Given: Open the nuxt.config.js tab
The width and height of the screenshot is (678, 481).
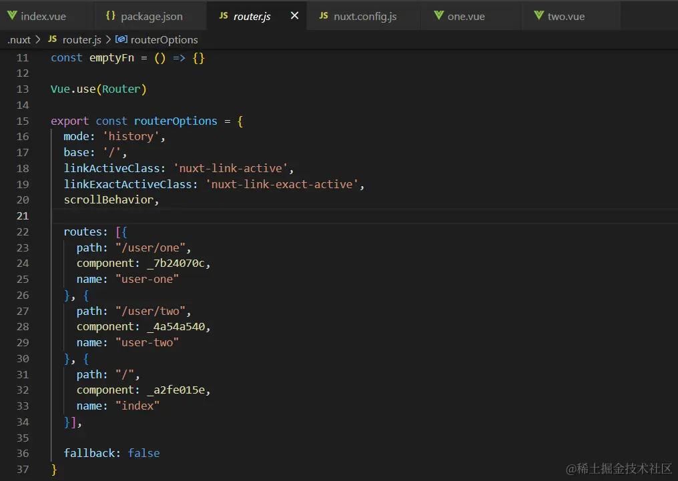Looking at the screenshot, I should (363, 17).
